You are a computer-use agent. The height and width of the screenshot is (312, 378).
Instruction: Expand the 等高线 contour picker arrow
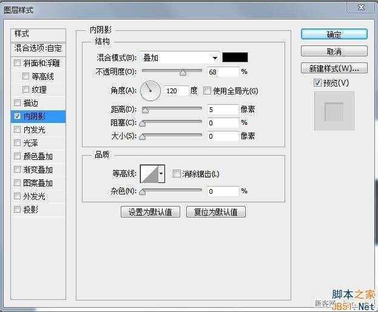pos(161,174)
